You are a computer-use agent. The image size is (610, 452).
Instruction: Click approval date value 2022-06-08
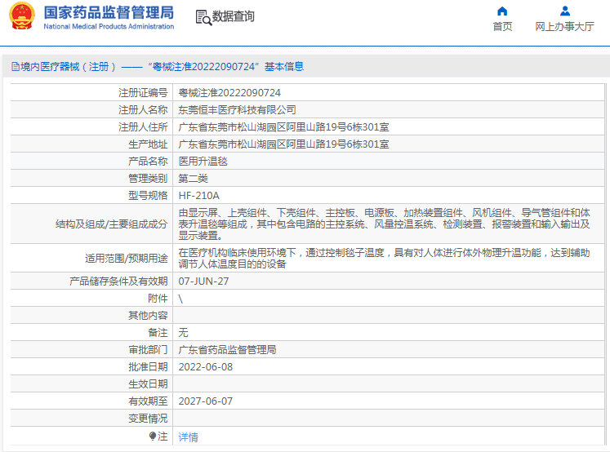[x=205, y=367]
